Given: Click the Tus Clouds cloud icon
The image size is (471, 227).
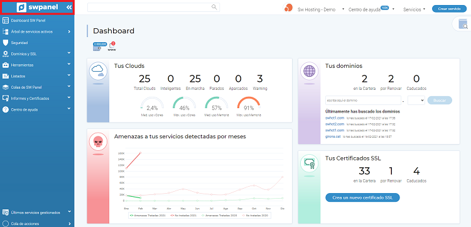Looking at the screenshot, I should [98, 71].
